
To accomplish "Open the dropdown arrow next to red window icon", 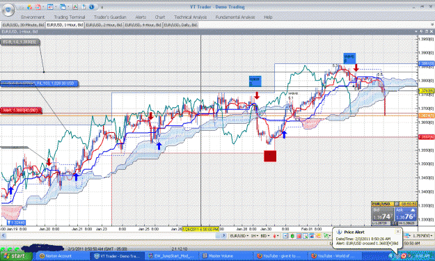I will [x=43, y=7].
